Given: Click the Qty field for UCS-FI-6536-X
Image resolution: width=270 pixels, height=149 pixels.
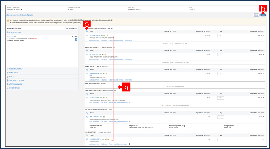Looking at the screenshot, I should (221, 55).
